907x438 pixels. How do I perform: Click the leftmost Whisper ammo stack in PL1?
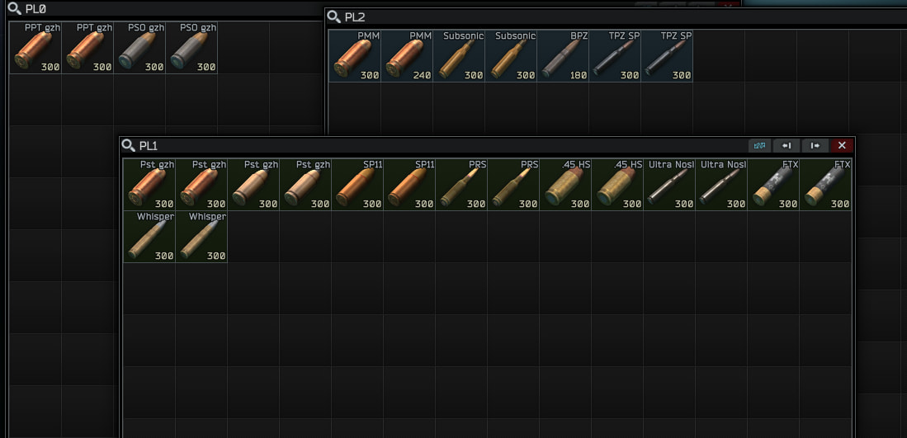(x=149, y=237)
